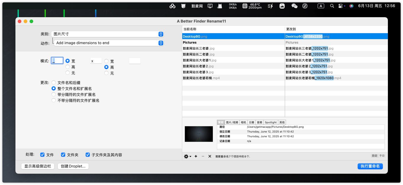Open Spotlight search in menu bar

tap(332, 6)
